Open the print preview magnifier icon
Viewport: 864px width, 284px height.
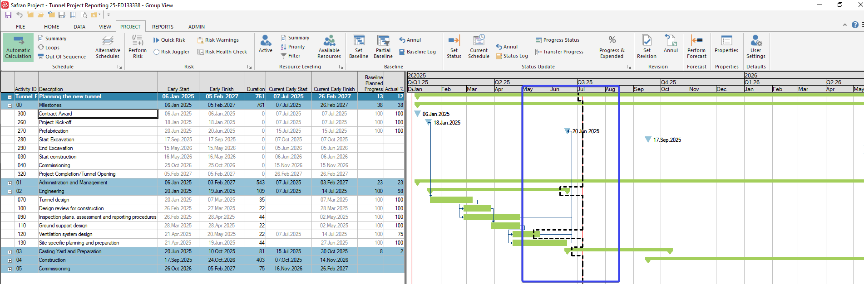(x=84, y=15)
